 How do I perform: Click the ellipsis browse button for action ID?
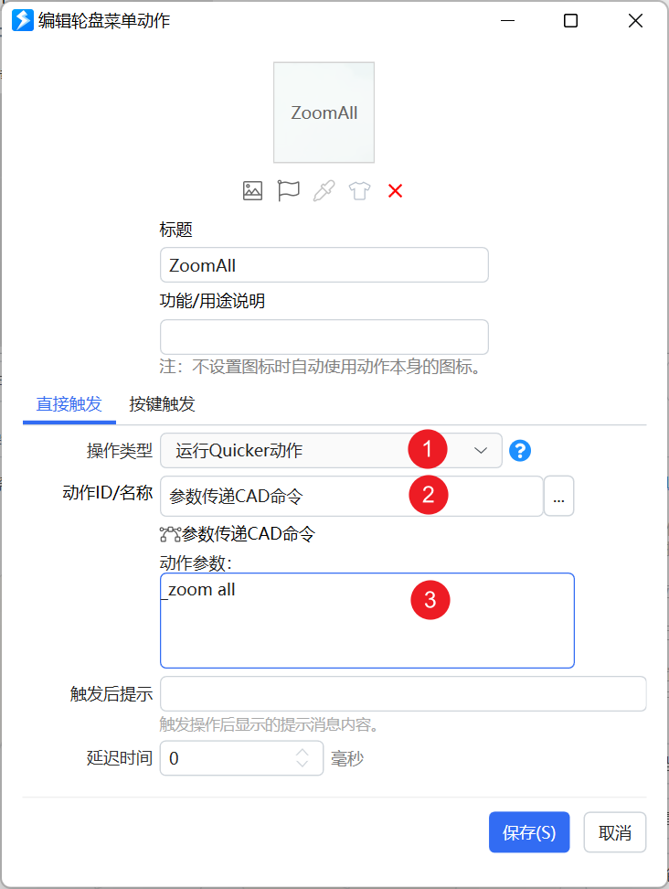pos(559,496)
